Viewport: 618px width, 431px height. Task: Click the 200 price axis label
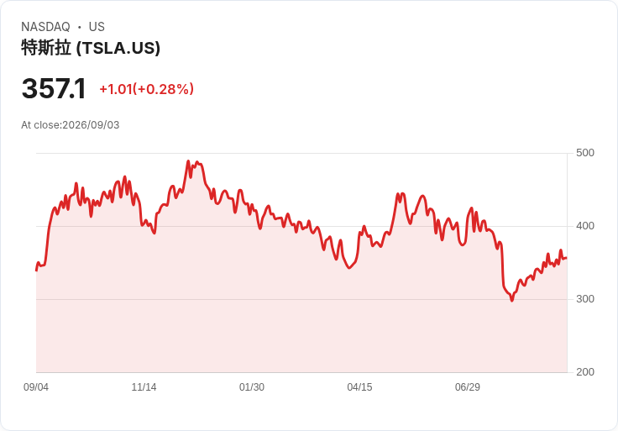(585, 372)
